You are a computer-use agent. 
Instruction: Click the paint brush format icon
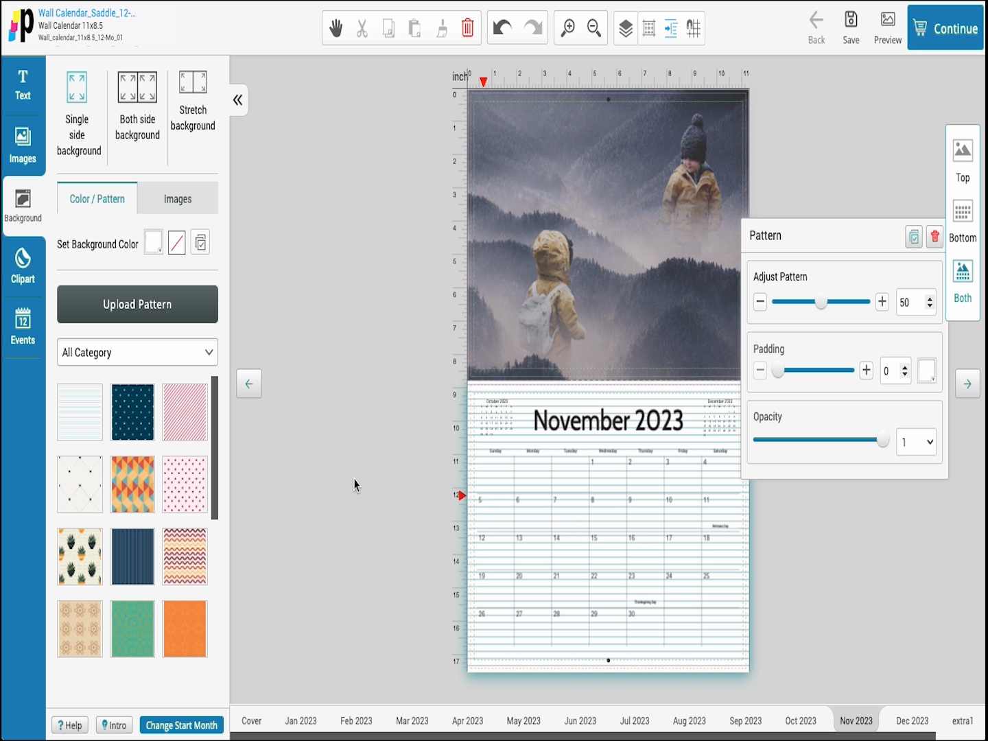point(442,28)
